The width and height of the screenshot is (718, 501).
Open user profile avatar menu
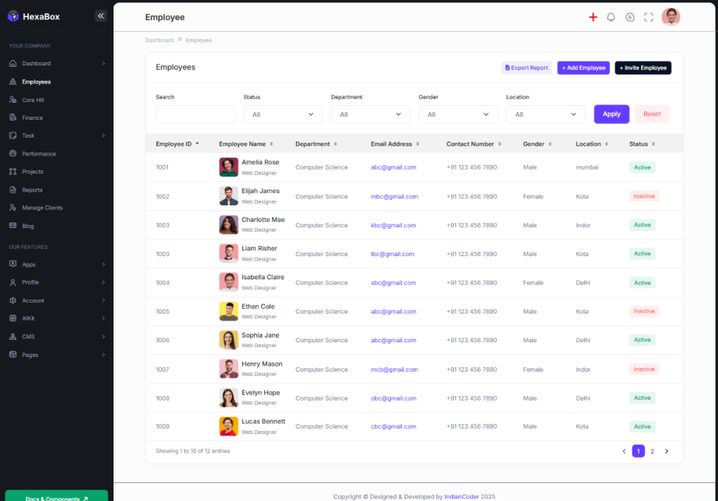click(x=671, y=17)
